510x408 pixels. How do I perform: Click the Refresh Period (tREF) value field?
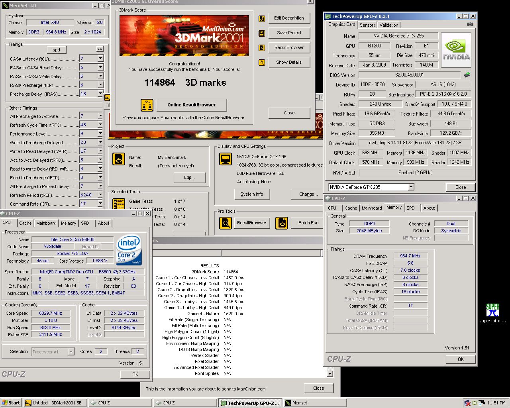tap(88, 195)
